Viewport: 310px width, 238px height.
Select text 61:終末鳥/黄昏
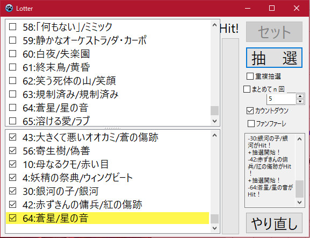click(x=56, y=67)
